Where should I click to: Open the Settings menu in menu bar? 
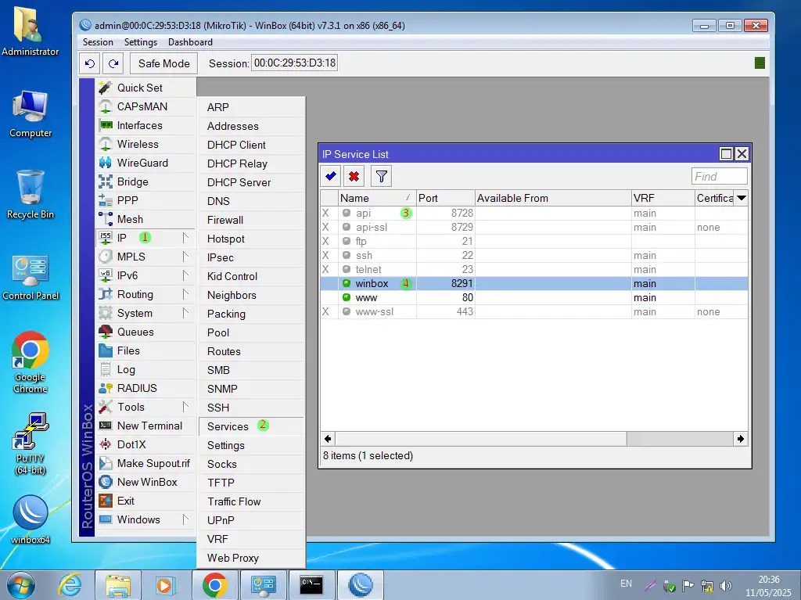141,42
